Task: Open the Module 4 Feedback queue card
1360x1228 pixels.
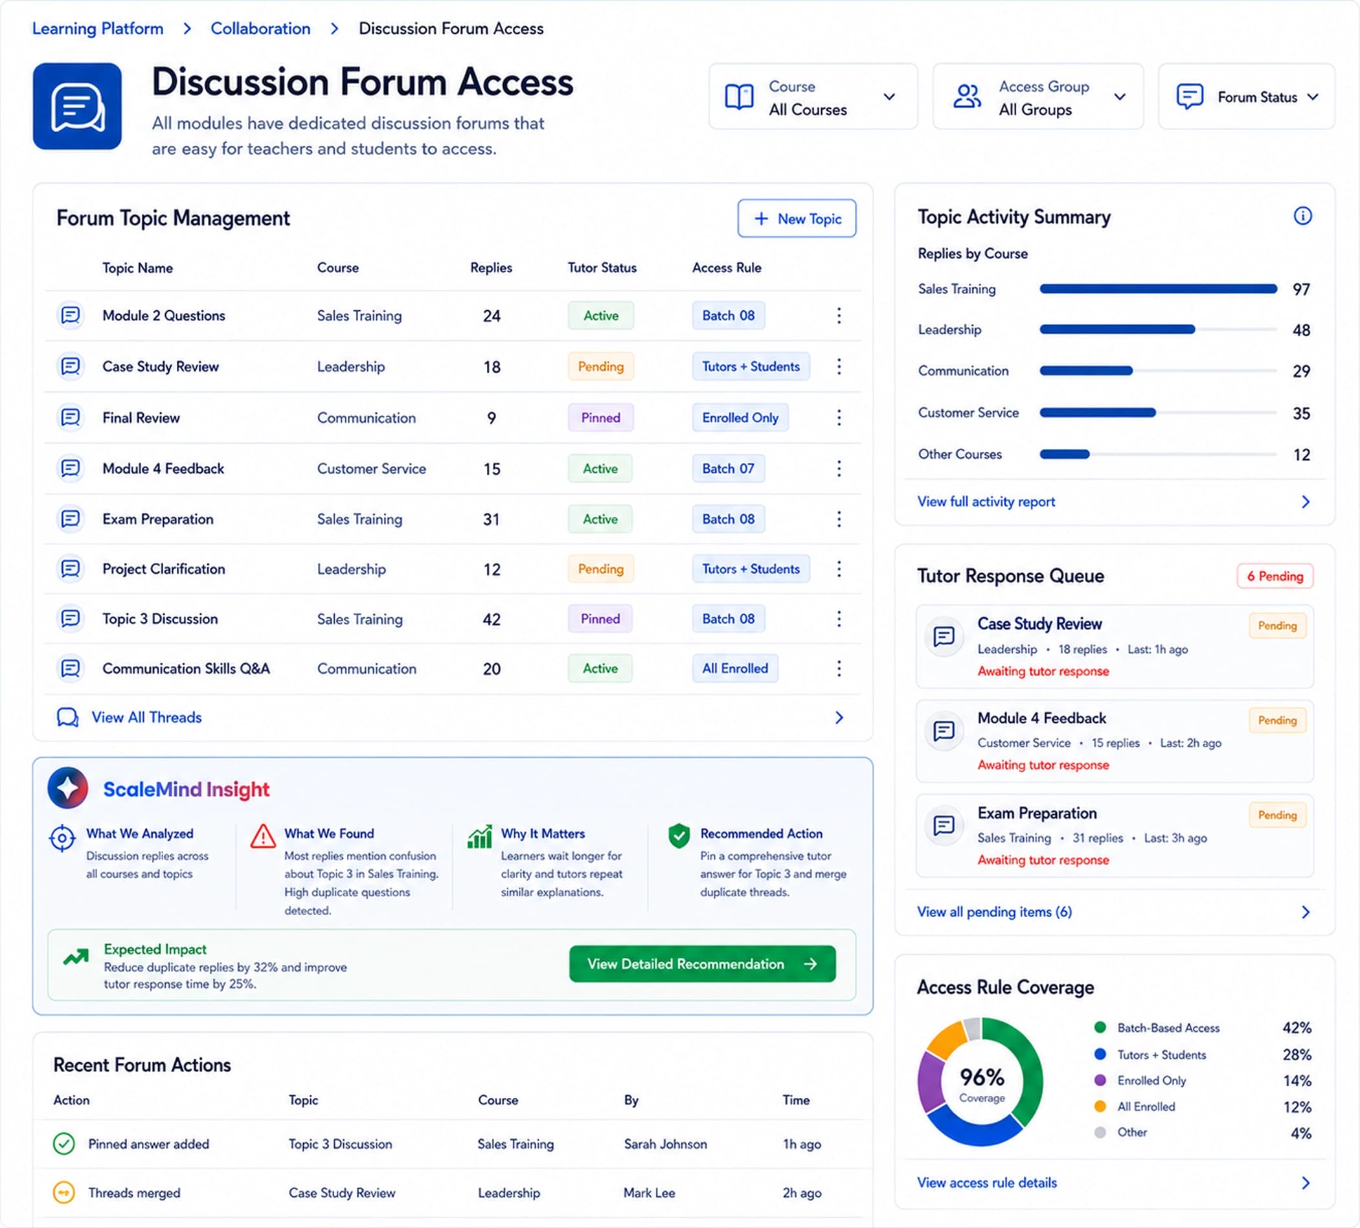Action: (1115, 741)
